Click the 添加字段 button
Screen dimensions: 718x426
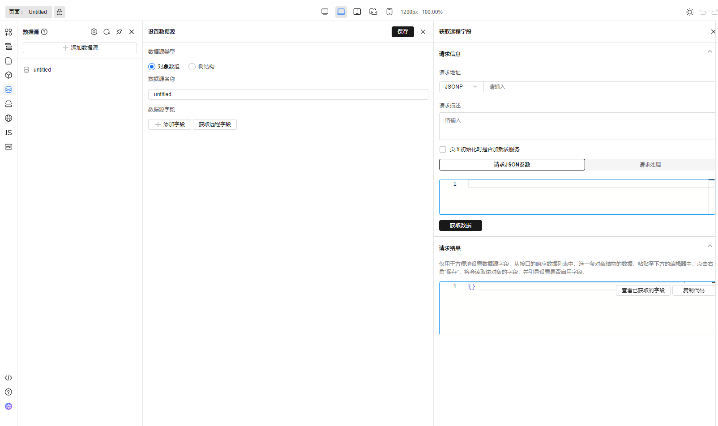click(x=170, y=124)
